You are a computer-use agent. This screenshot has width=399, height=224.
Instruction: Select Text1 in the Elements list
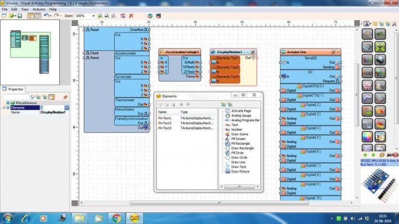pyautogui.click(x=166, y=118)
